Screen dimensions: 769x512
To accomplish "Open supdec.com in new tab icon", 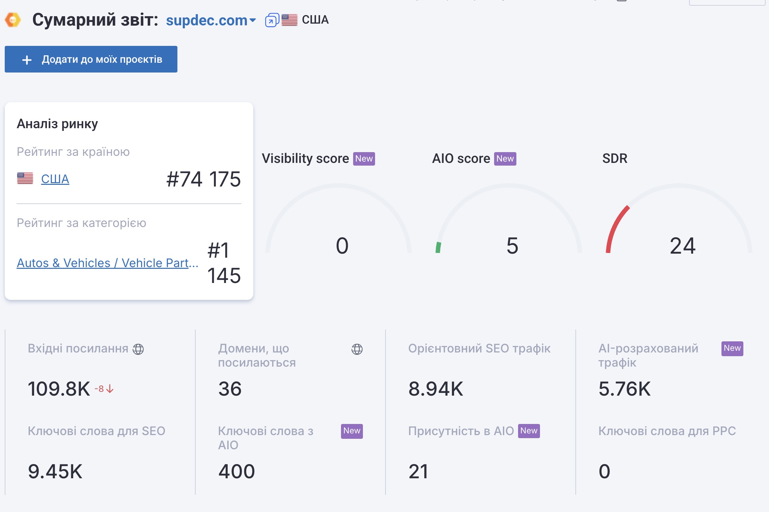I will [272, 20].
